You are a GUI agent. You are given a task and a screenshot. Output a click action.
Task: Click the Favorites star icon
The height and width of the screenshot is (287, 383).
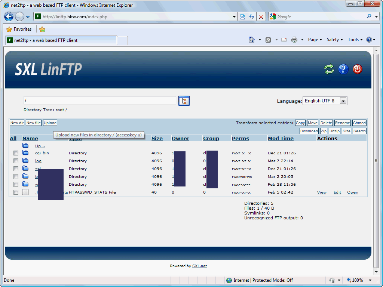pyautogui.click(x=9, y=29)
